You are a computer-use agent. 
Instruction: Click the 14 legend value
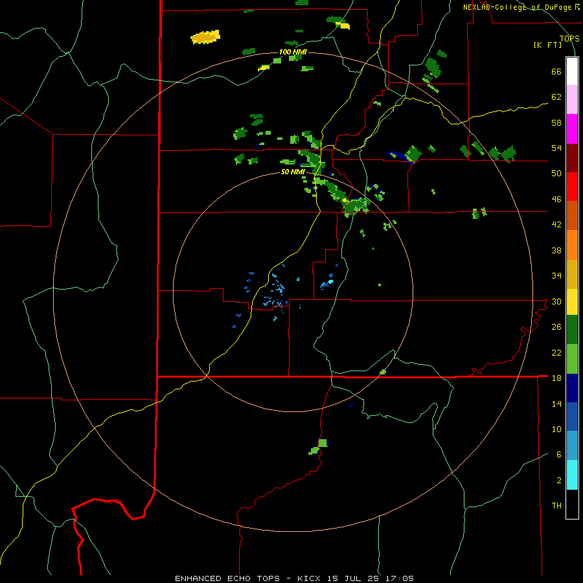556,404
